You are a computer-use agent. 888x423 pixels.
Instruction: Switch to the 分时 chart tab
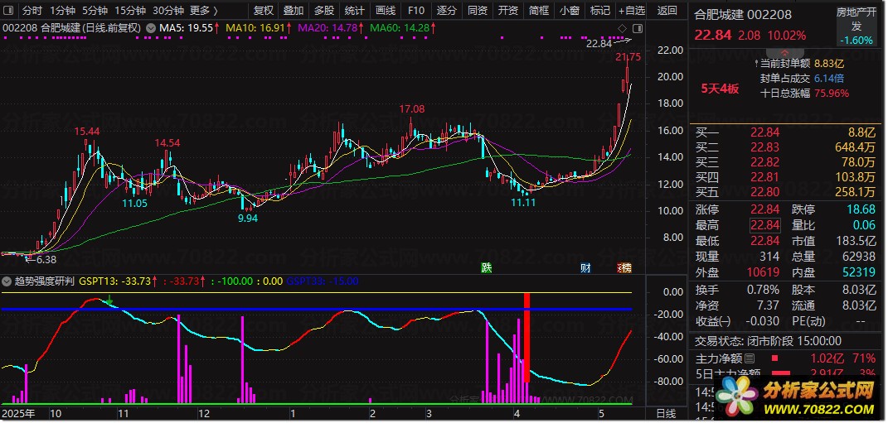pos(32,10)
